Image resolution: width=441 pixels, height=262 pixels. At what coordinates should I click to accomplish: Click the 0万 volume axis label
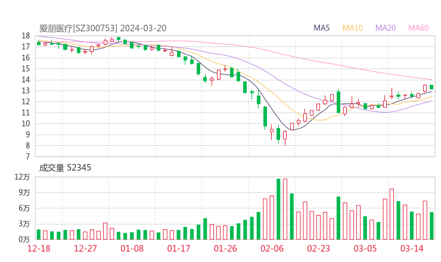tap(24, 239)
